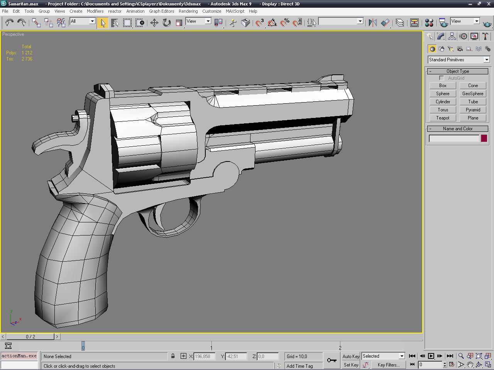Toggle Window/Crossing selection icon
Image resolution: width=494 pixels, height=370 pixels.
pyautogui.click(x=140, y=23)
